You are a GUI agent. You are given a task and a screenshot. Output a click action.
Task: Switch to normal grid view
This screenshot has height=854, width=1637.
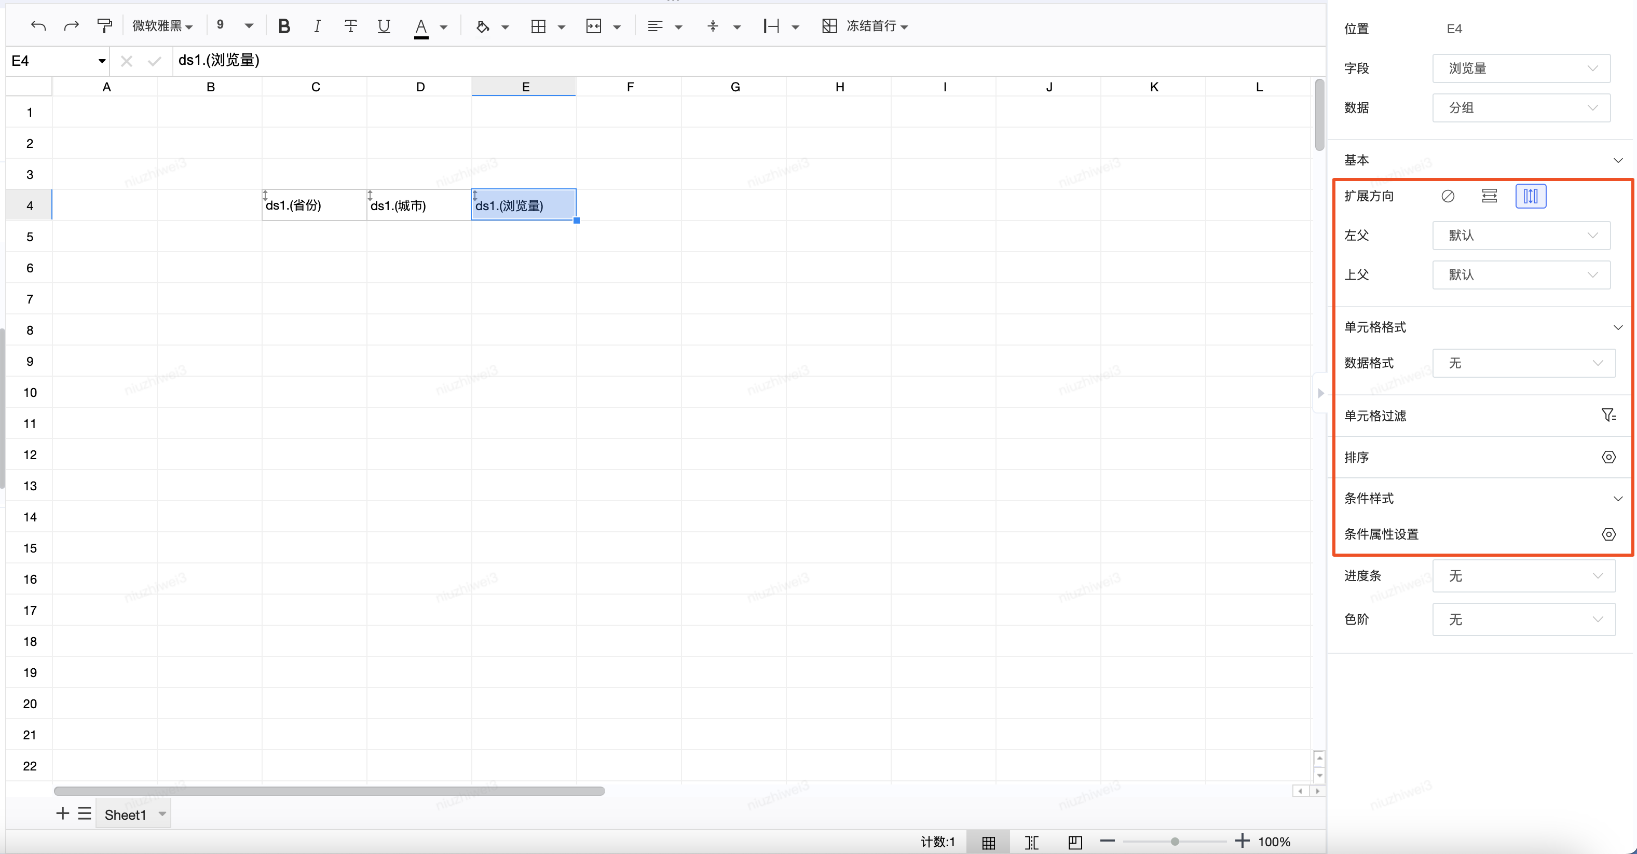coord(989,842)
